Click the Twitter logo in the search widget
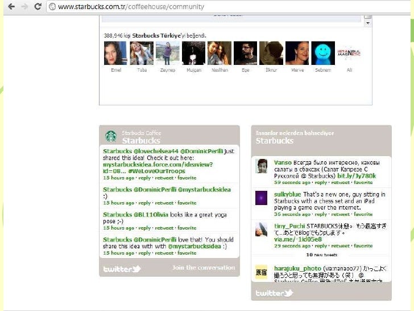Screen dimensions: 414x311 pos(274,293)
